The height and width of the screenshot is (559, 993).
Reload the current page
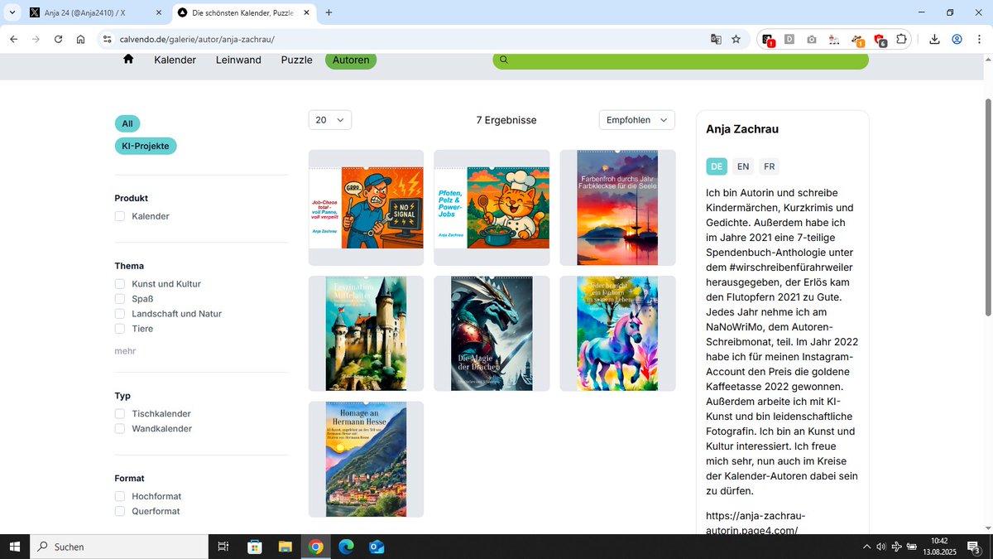pyautogui.click(x=58, y=39)
